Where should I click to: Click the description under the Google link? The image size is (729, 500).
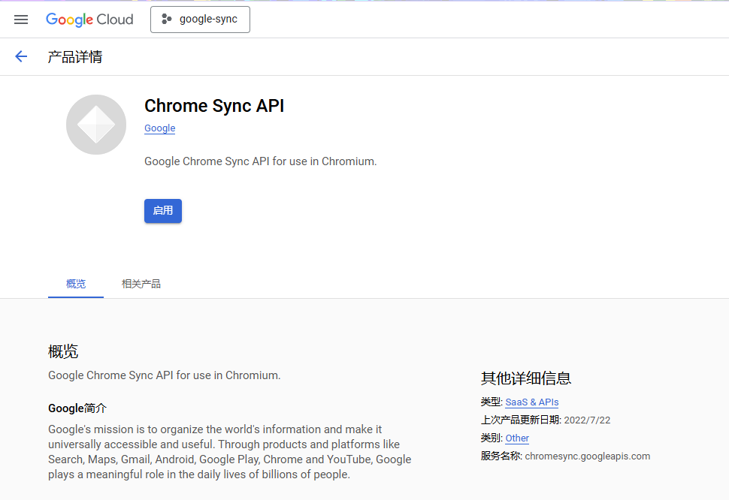coord(260,161)
